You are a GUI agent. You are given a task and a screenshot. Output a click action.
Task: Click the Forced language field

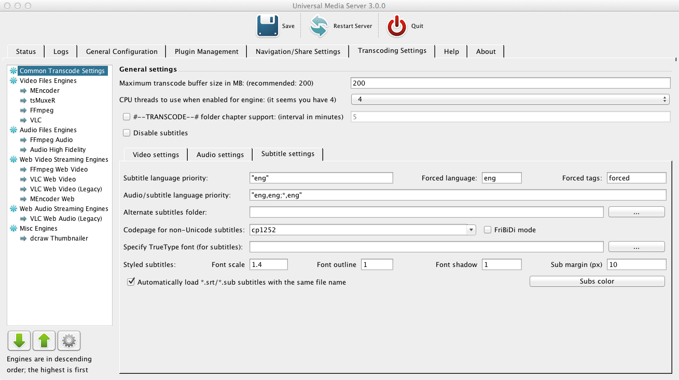[x=502, y=178]
